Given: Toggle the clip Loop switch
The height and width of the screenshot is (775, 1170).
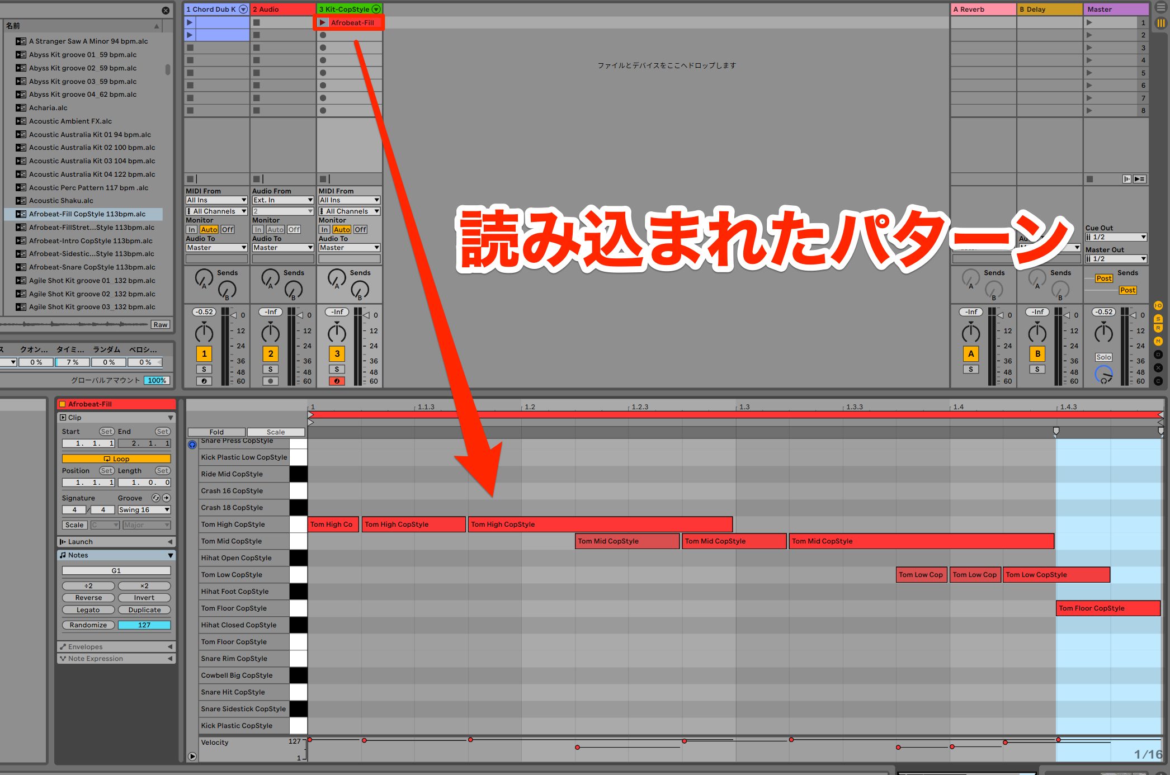Looking at the screenshot, I should (116, 459).
